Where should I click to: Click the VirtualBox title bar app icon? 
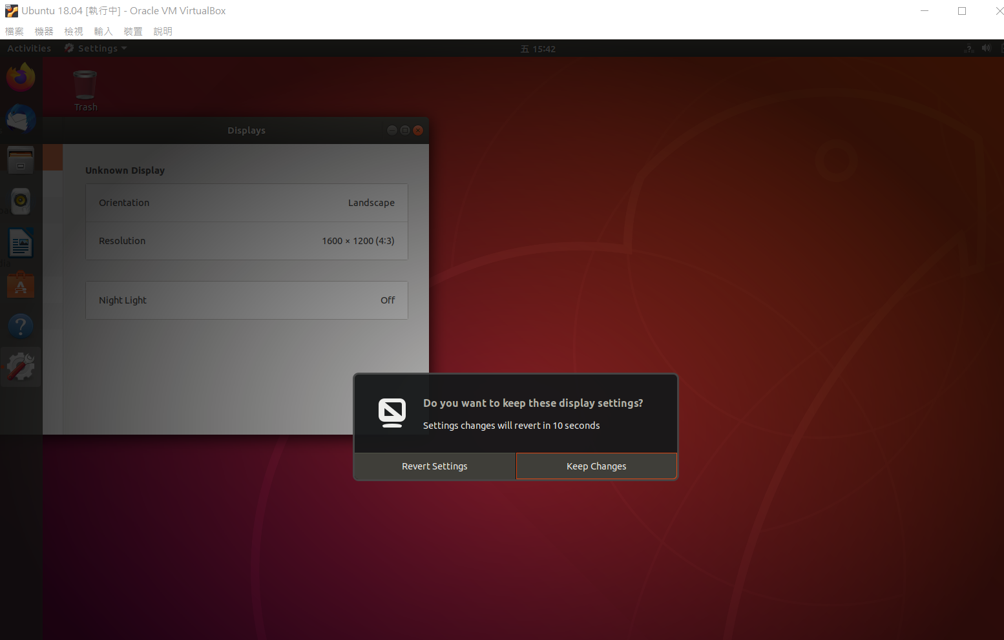click(12, 11)
